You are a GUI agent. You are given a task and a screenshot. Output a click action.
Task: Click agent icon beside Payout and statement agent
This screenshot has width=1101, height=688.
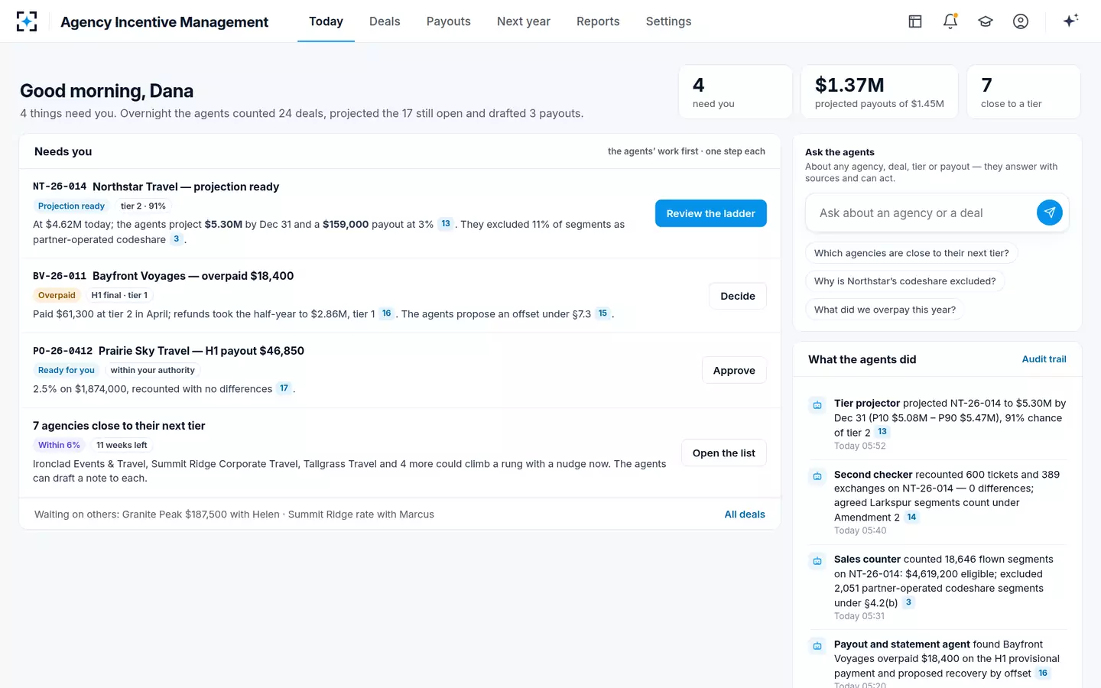pyautogui.click(x=817, y=646)
